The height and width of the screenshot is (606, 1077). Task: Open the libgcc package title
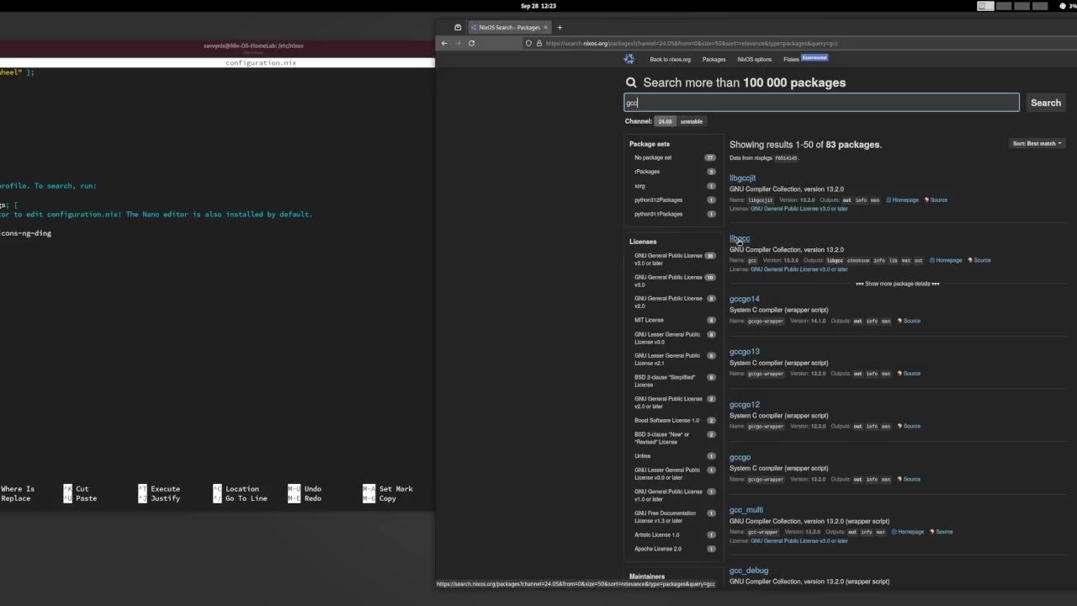coord(740,238)
